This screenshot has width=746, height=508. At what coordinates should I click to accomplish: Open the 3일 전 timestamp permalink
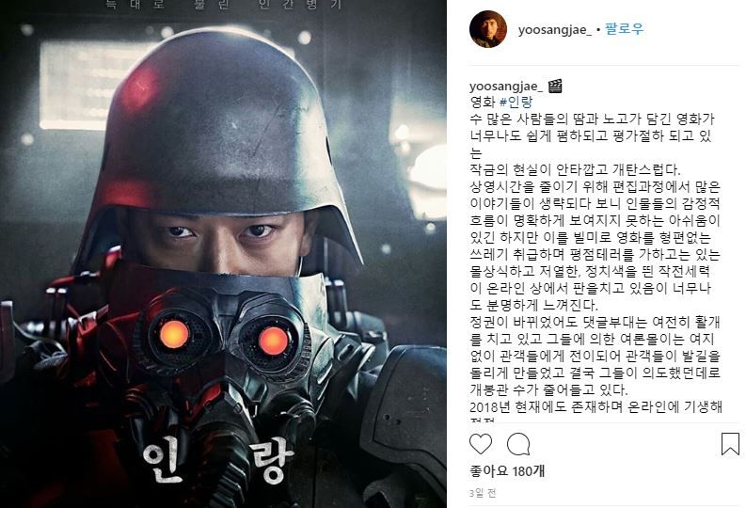click(483, 493)
